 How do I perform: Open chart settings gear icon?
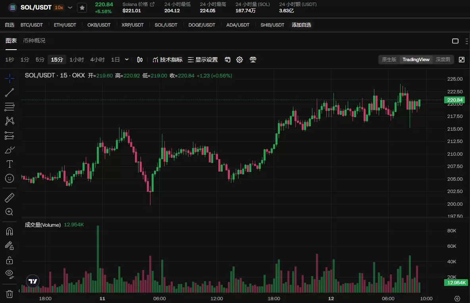239,60
